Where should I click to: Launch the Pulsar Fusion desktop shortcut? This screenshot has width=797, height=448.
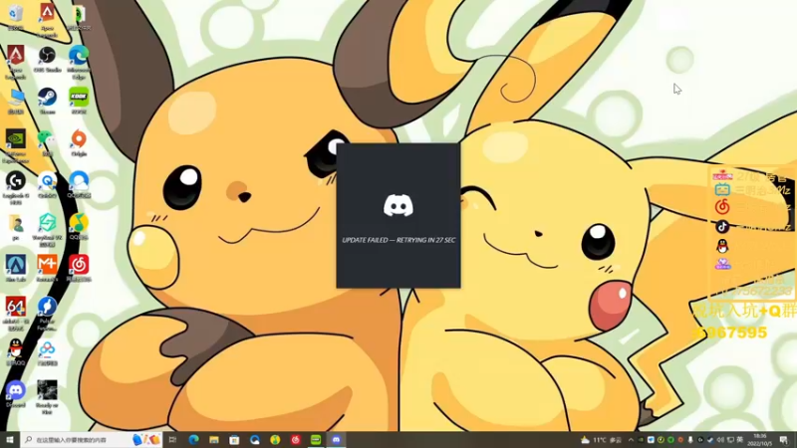47,314
